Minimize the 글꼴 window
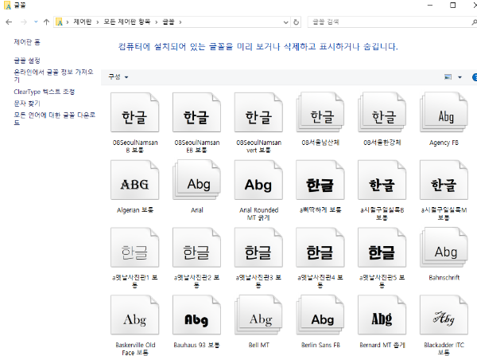Viewport: 477px width, 356px height. tap(430, 6)
